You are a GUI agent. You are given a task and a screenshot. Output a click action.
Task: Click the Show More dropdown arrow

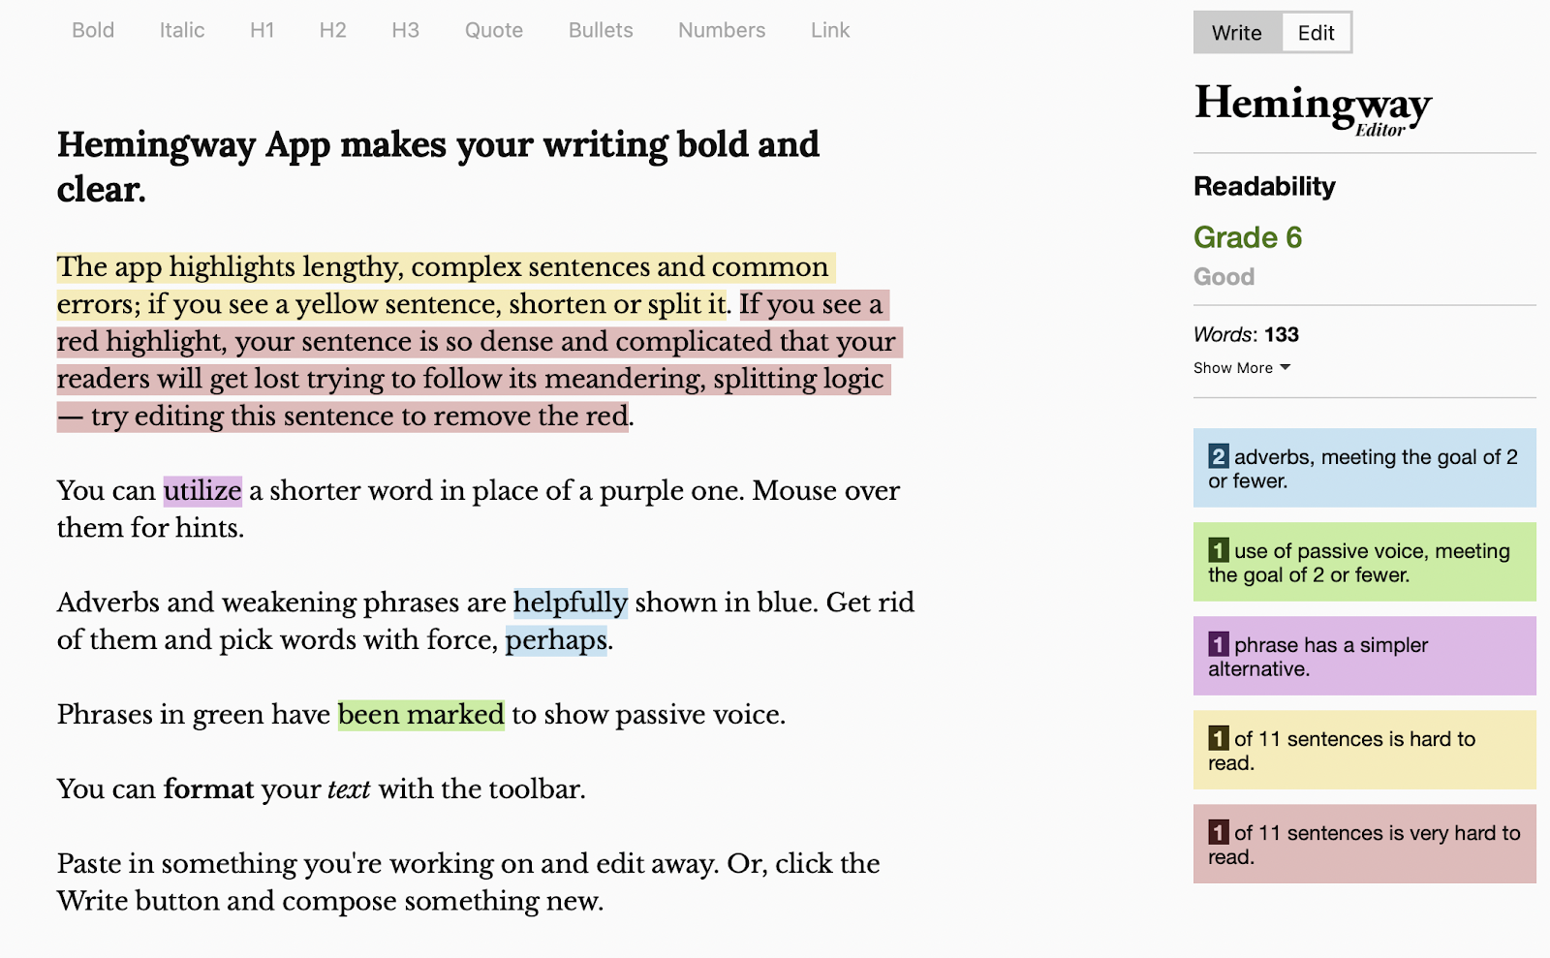pyautogui.click(x=1286, y=367)
